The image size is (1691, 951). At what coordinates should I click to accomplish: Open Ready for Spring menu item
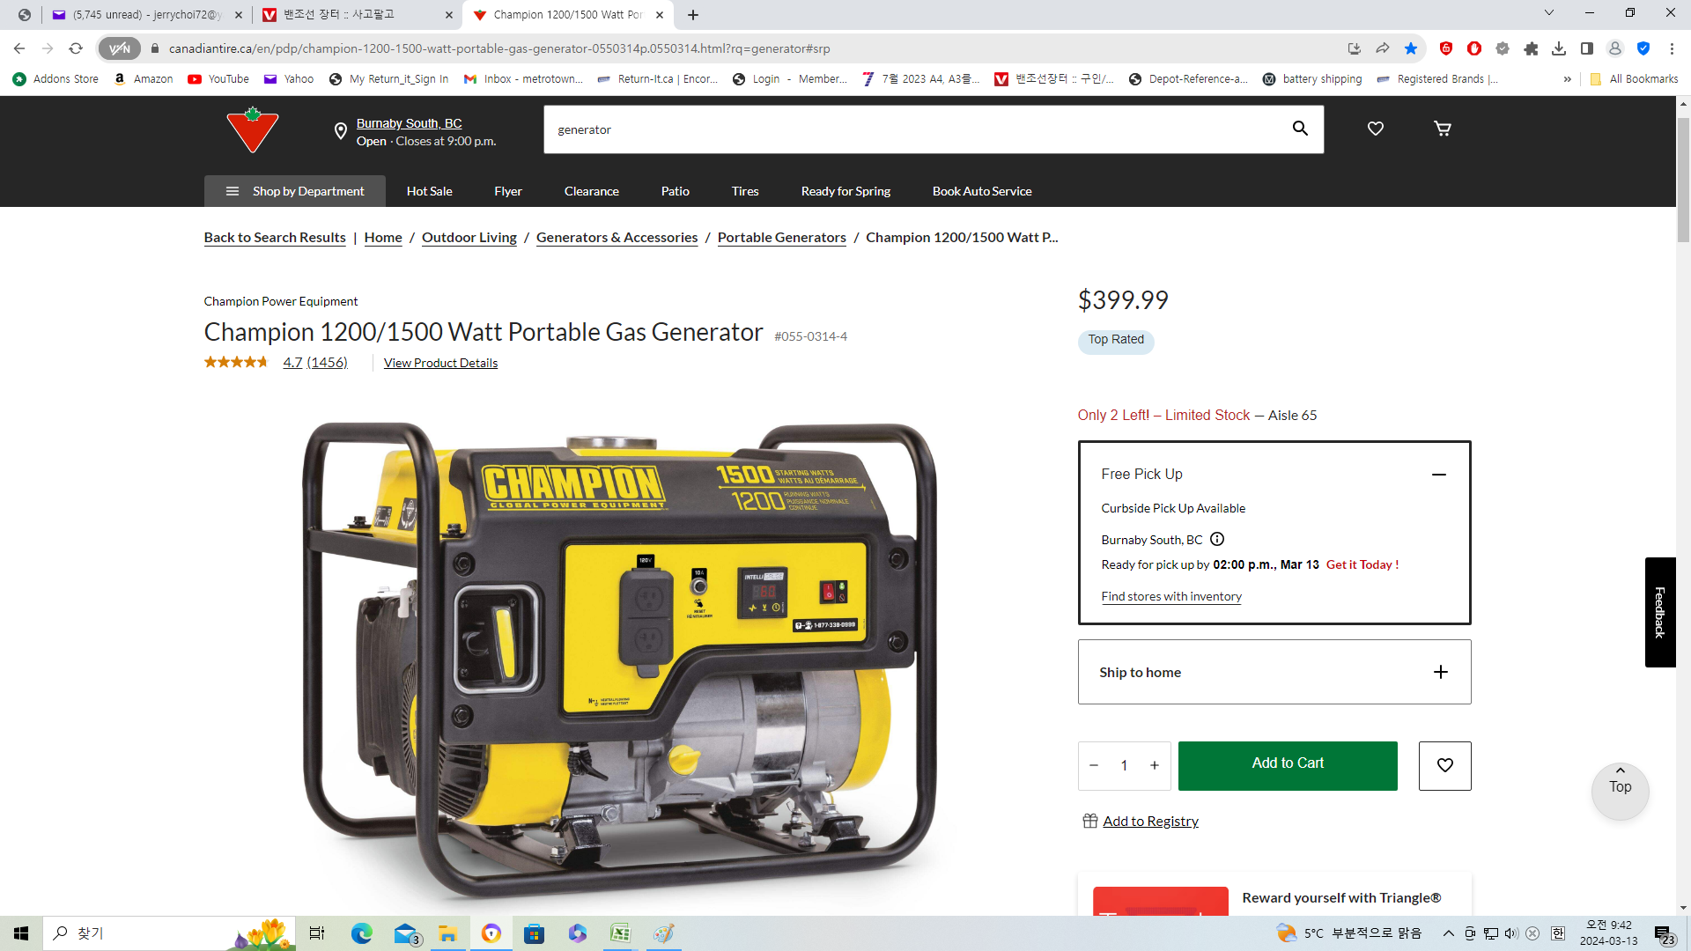pyautogui.click(x=845, y=191)
